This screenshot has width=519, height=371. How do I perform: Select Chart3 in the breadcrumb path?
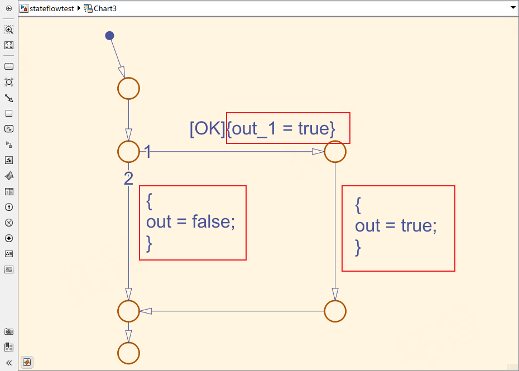tap(105, 8)
